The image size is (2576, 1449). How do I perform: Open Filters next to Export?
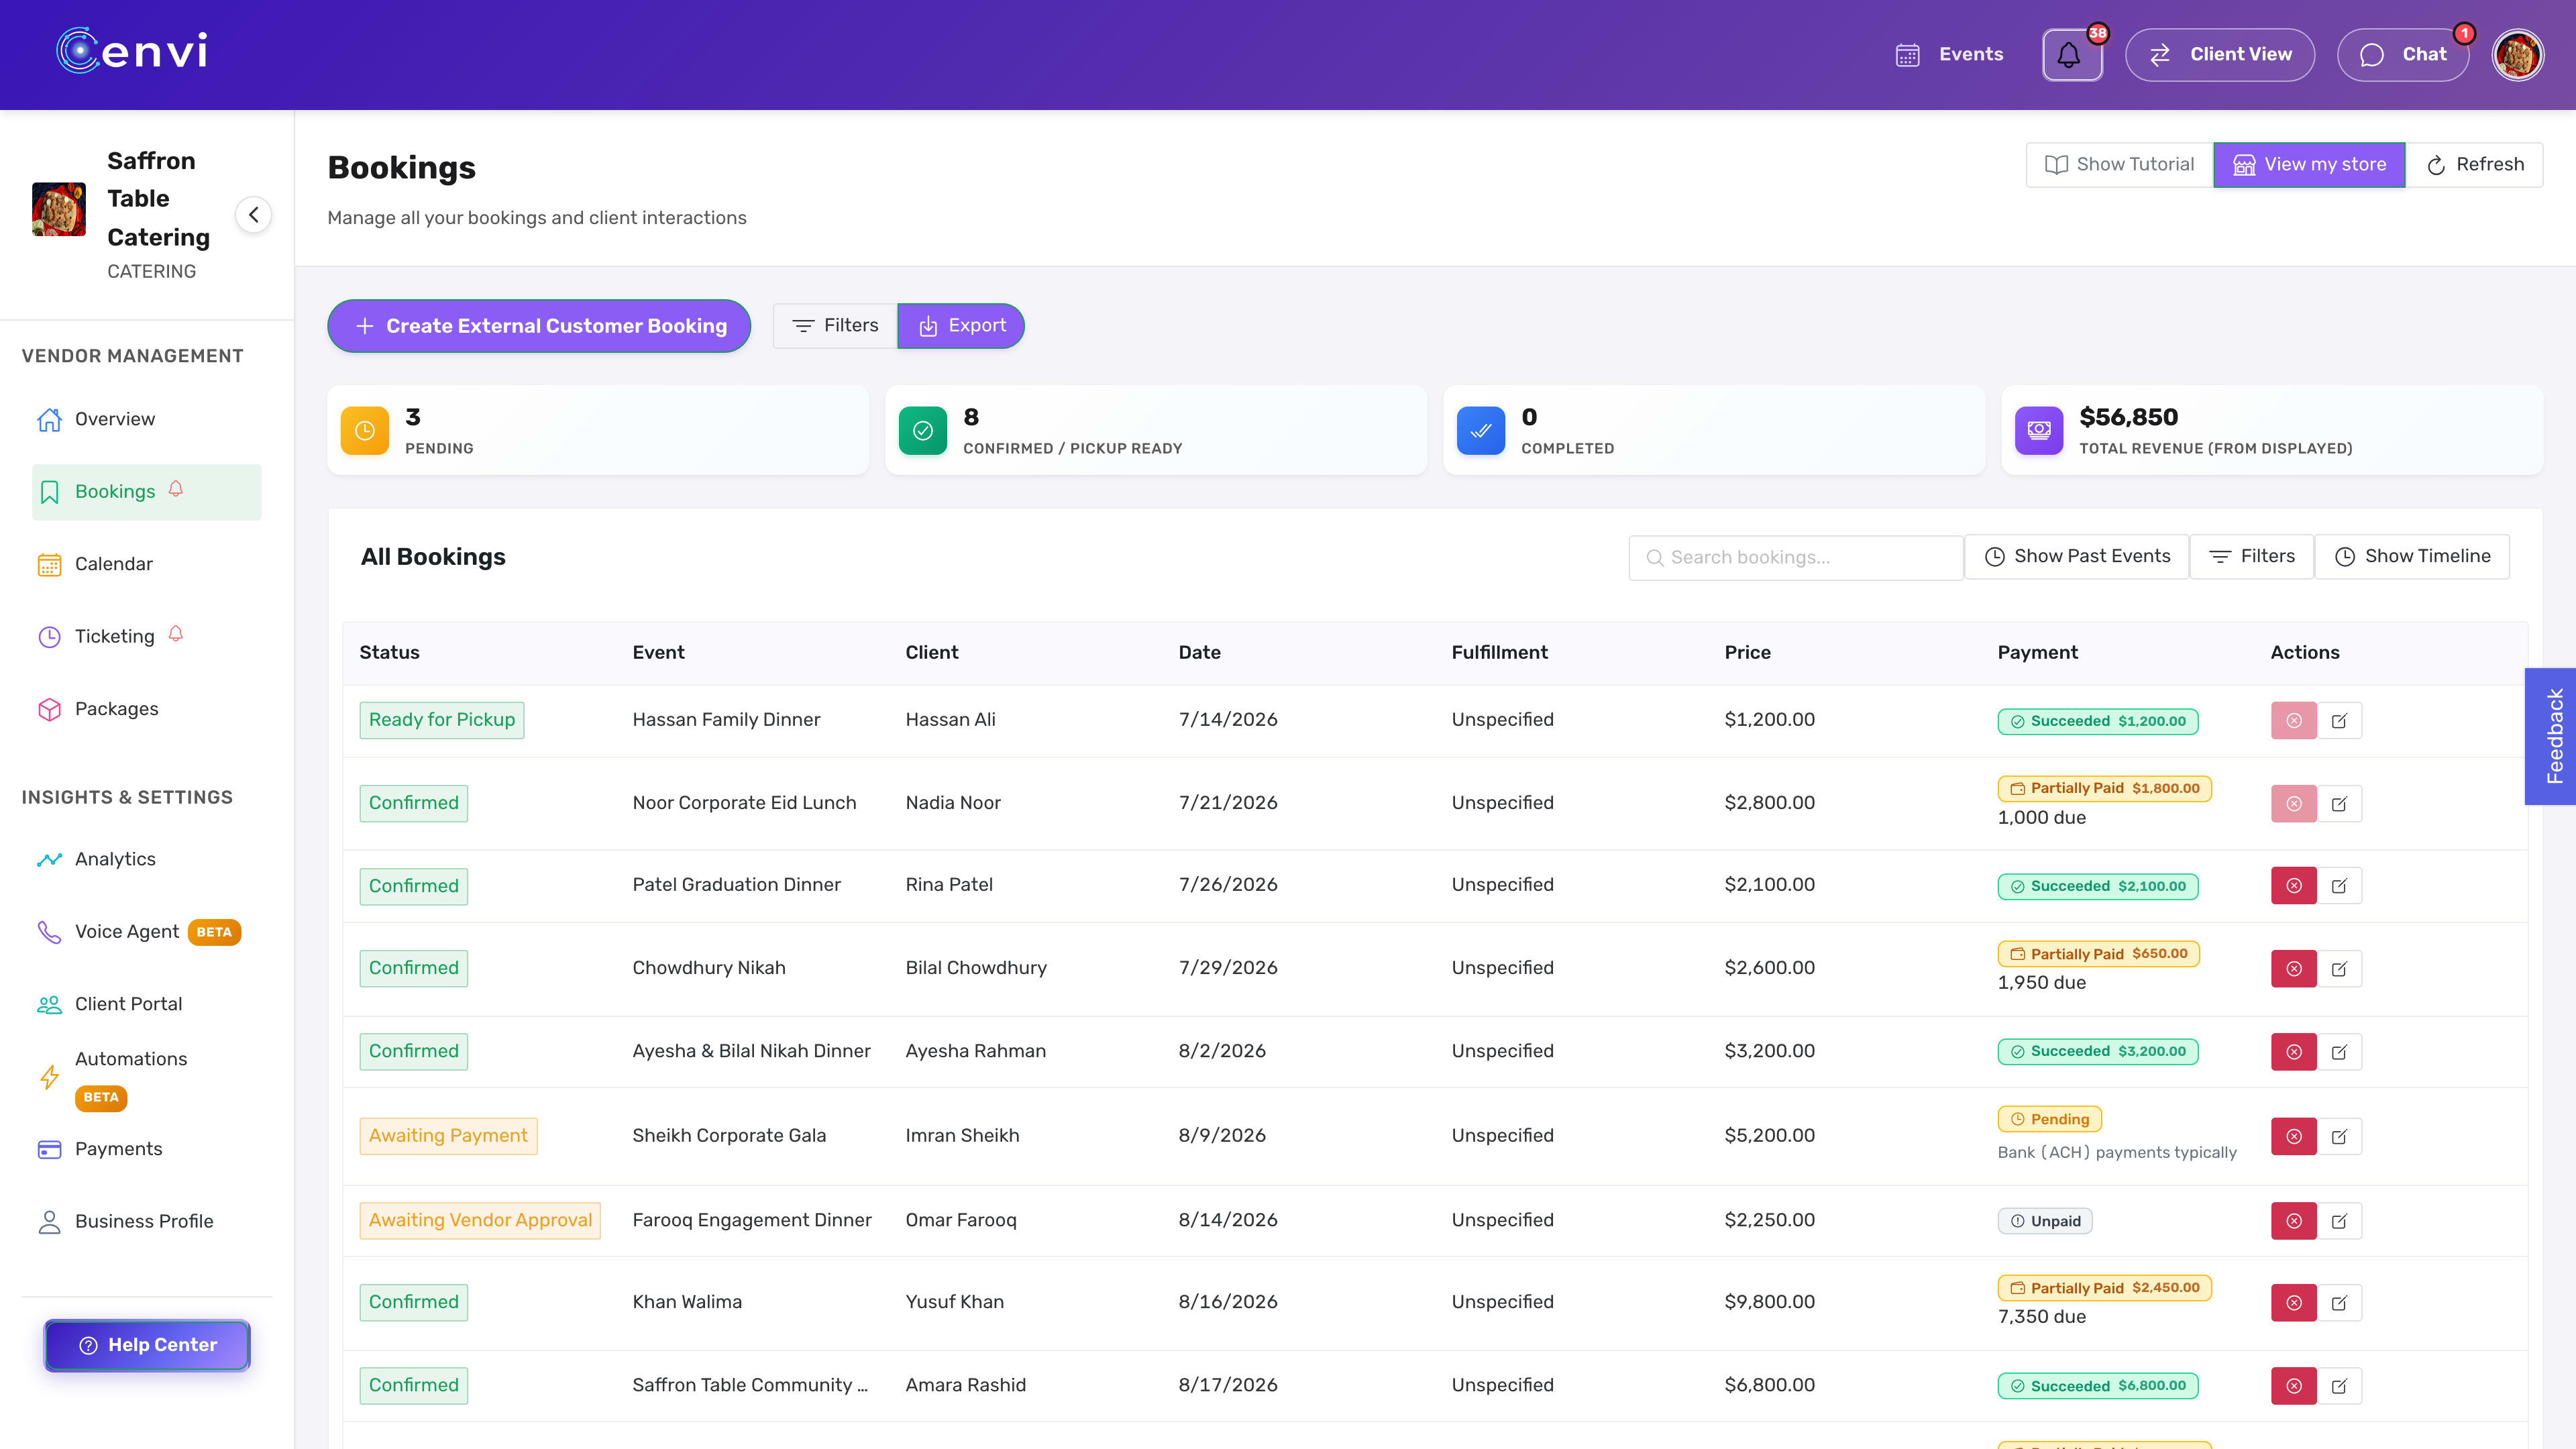(835, 326)
